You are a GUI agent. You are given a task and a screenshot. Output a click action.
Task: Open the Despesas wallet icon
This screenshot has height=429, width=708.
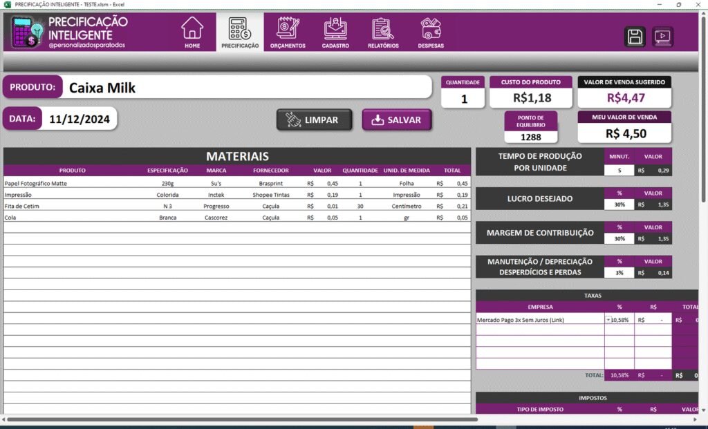pos(431,30)
